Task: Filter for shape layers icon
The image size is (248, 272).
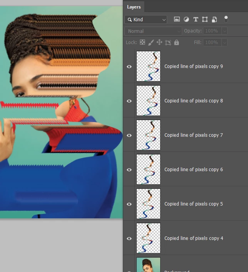Action: (x=205, y=19)
